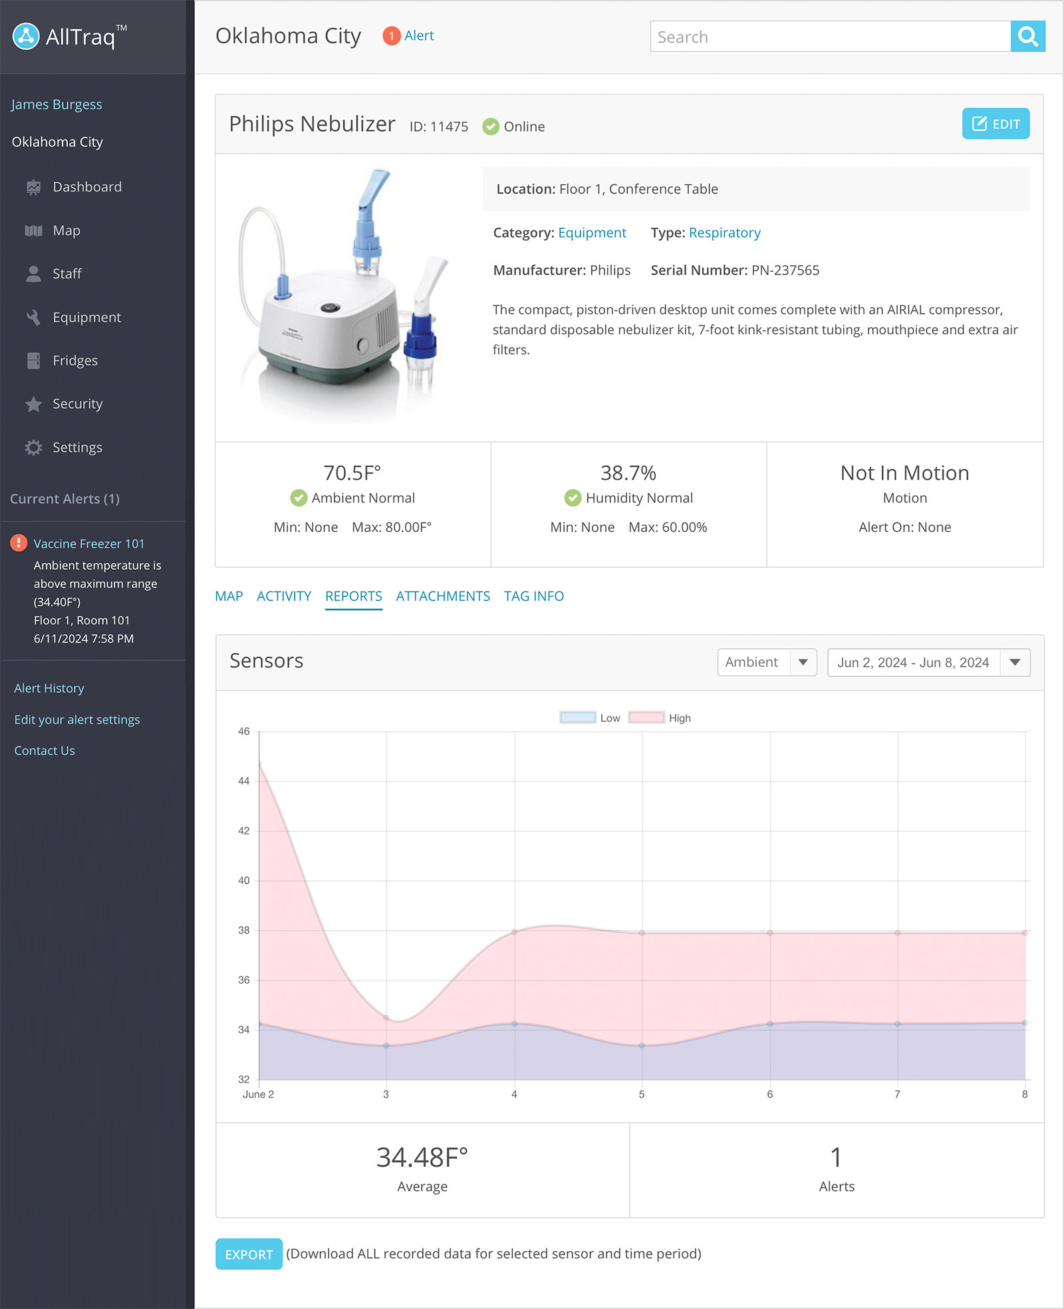Open Settings in sidebar menu
The width and height of the screenshot is (1064, 1309).
click(78, 447)
